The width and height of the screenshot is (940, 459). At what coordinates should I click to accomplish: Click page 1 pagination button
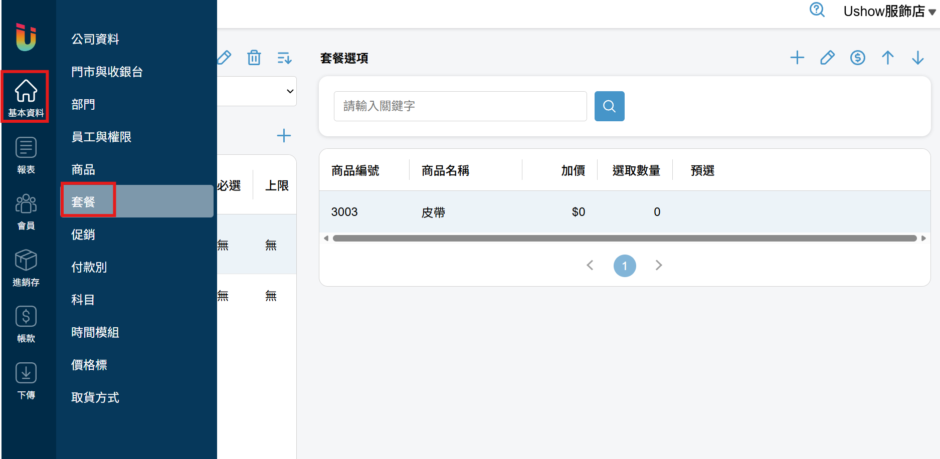tap(625, 266)
